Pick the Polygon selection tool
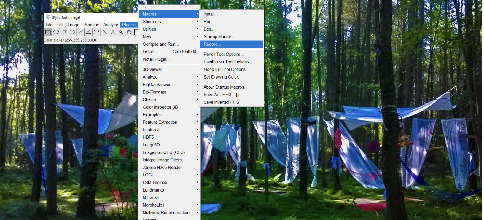 click(x=64, y=32)
